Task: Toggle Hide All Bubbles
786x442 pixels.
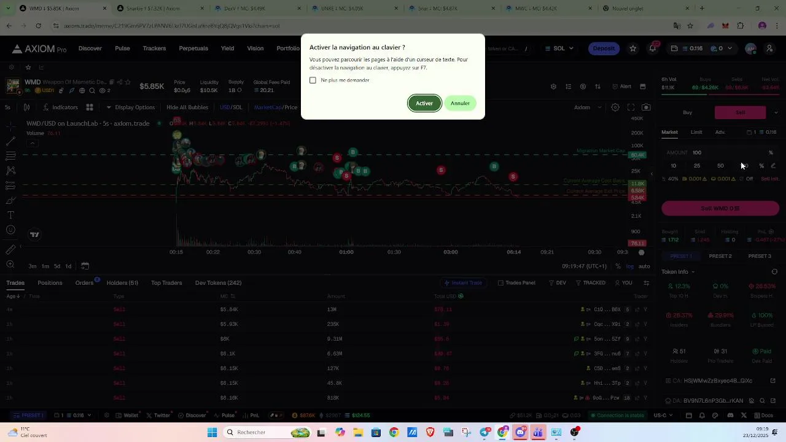Action: (x=187, y=107)
